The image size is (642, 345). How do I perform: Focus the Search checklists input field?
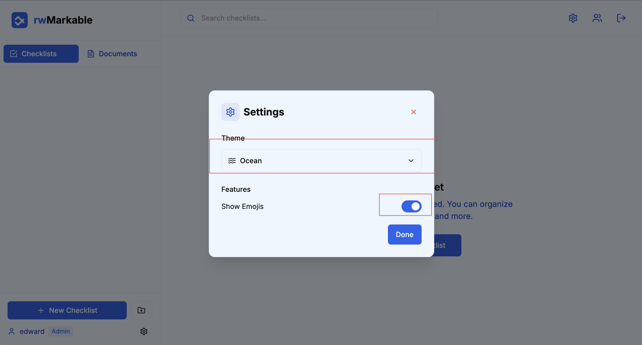[x=309, y=18]
